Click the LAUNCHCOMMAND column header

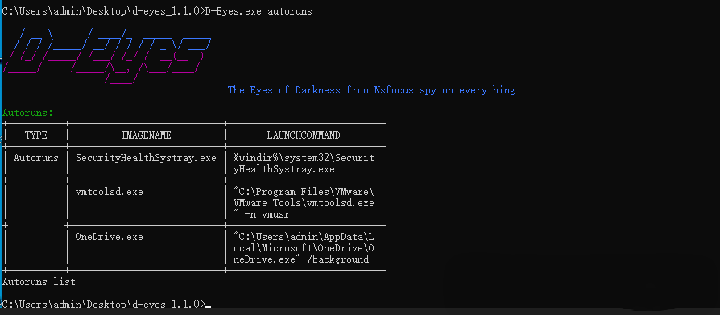point(304,135)
